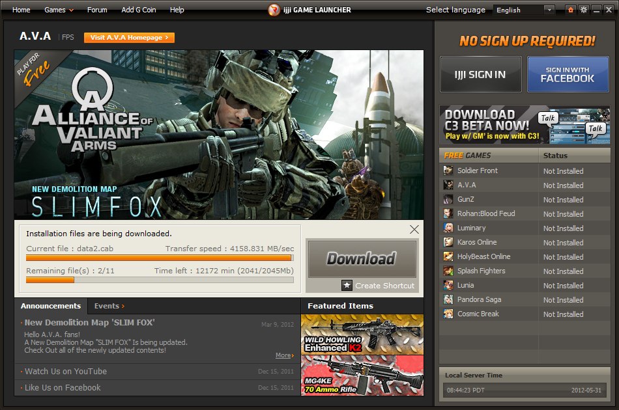Viewport: 619px width, 410px height.
Task: Click the Cosmic Break game icon
Action: coord(448,314)
